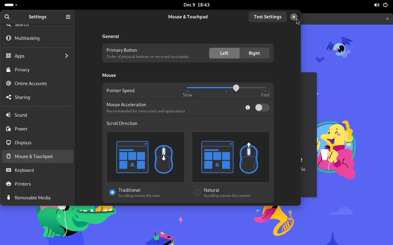
Task: Toggle the Mouse Acceleration switch
Action: click(x=262, y=107)
